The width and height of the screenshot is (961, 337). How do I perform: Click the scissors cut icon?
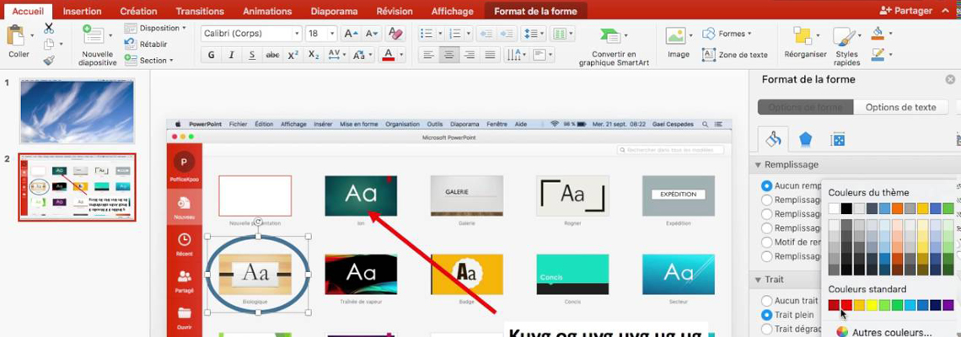click(49, 28)
